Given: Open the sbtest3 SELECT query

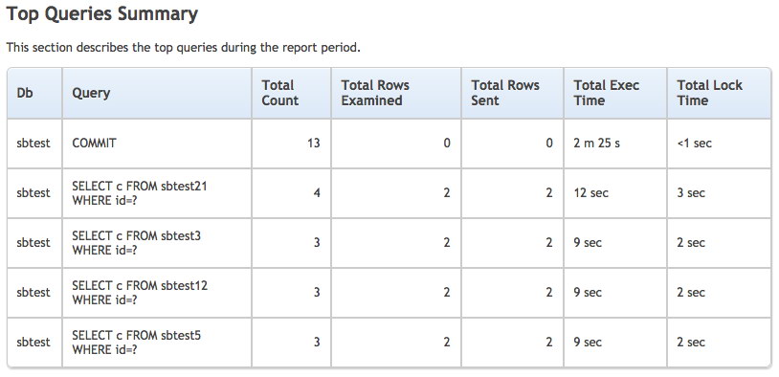Looking at the screenshot, I should tap(137, 242).
